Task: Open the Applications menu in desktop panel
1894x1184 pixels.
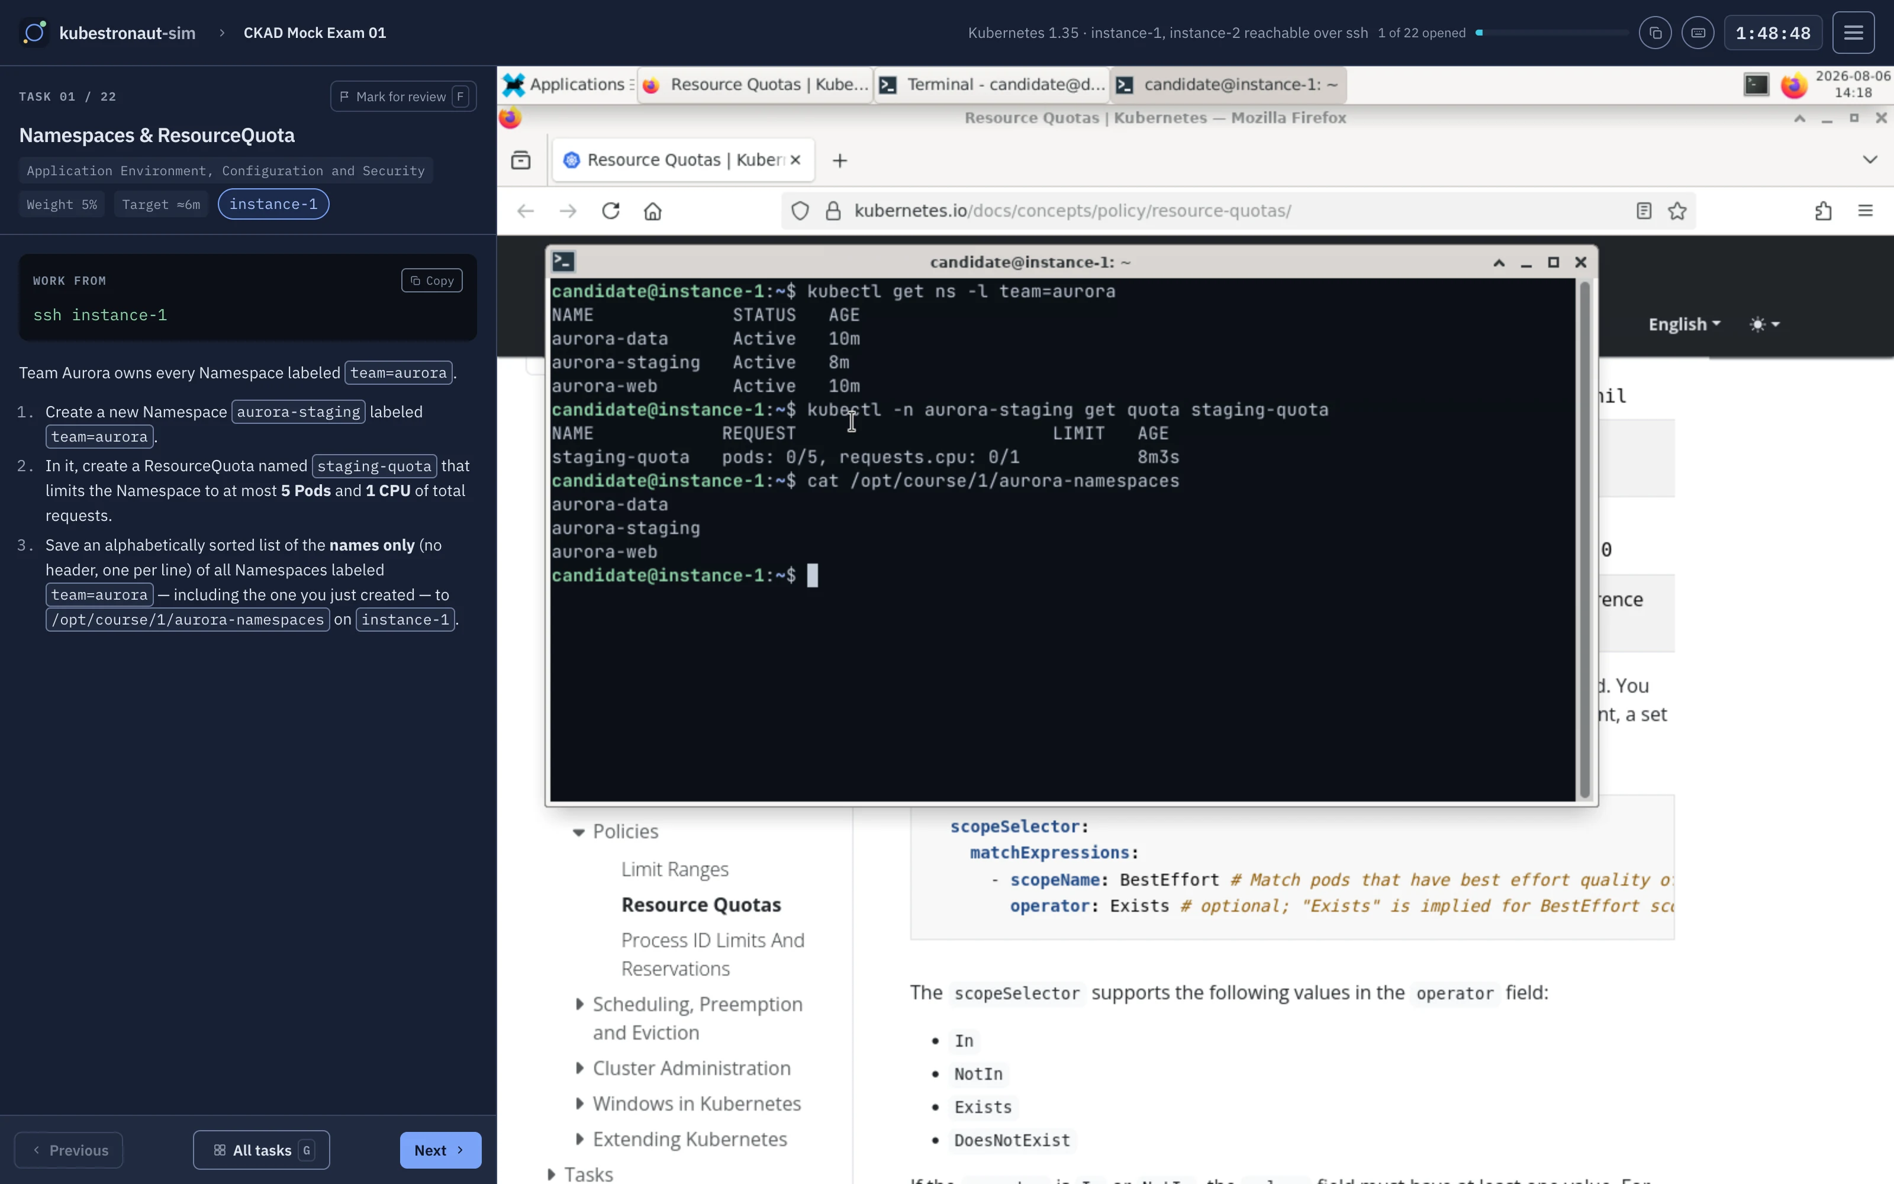Action: 568,85
